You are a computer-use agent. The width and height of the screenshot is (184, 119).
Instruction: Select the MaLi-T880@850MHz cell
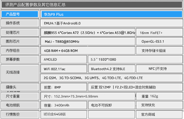(88, 41)
